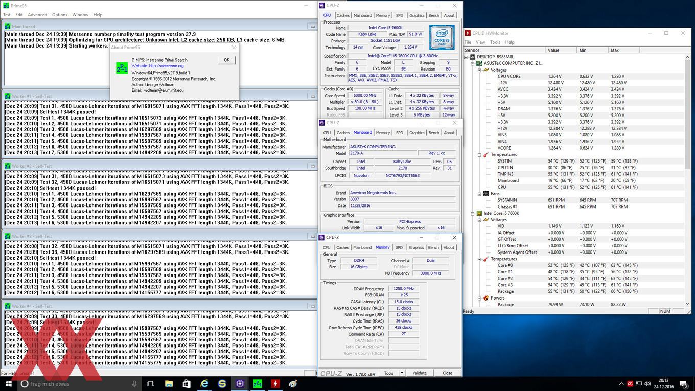
Task: Collapse the Intel Core i5 7600K node
Action: [x=473, y=213]
